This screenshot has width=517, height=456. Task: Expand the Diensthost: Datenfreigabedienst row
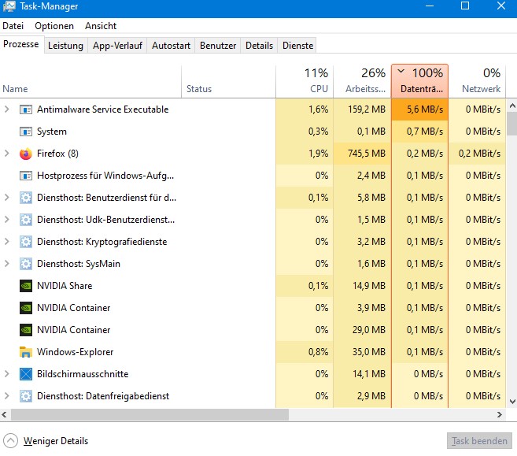(6, 396)
